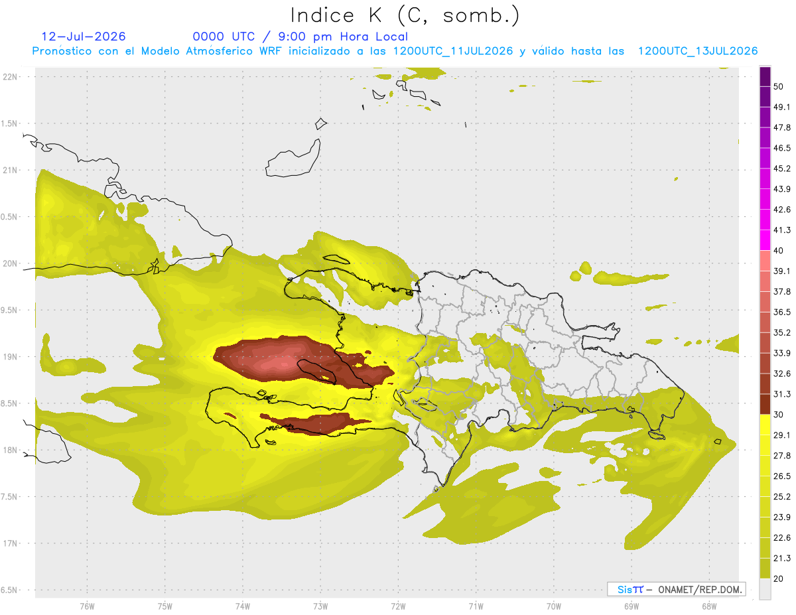796x615 pixels.
Task: Click the "22N" latitude label
Action: tap(11, 77)
